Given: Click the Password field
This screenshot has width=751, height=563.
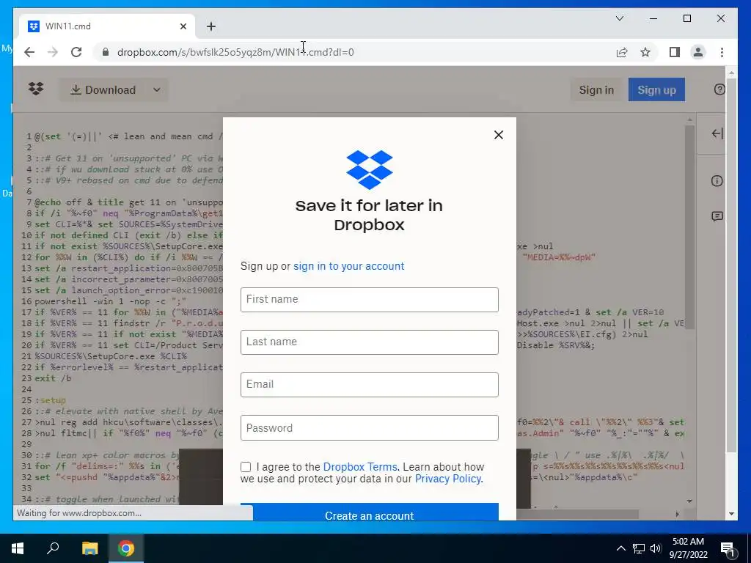Looking at the screenshot, I should pos(370,428).
